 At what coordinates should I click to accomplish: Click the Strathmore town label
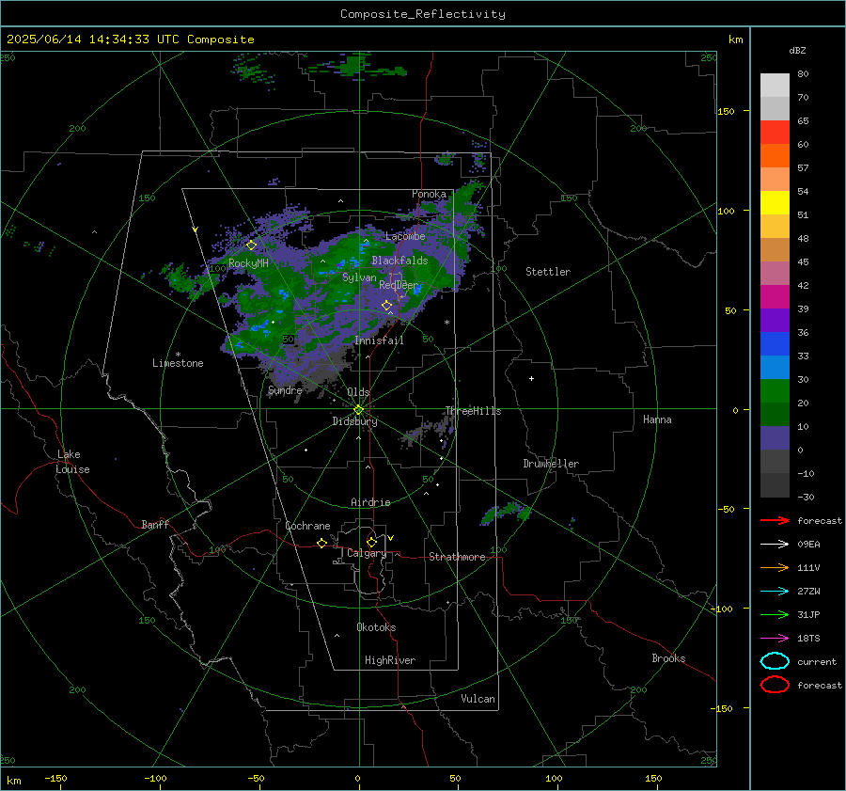[457, 557]
